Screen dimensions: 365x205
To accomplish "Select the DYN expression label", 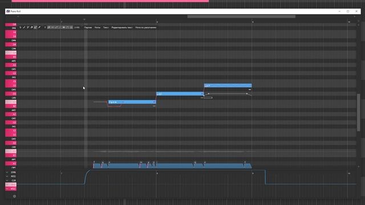I will coord(13,172).
